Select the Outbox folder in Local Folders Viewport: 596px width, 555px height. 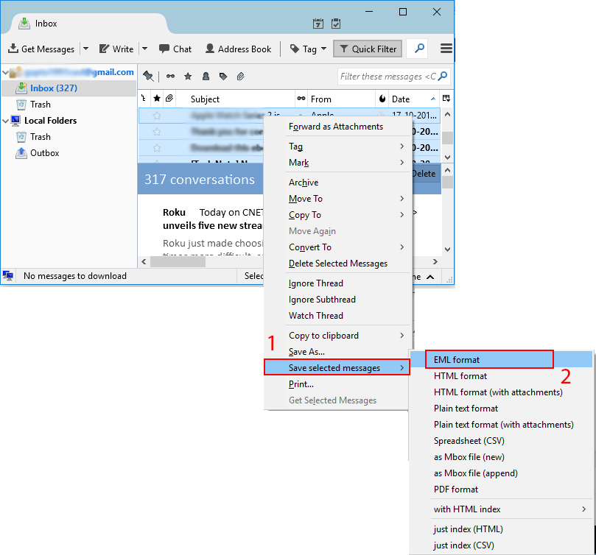click(x=44, y=153)
